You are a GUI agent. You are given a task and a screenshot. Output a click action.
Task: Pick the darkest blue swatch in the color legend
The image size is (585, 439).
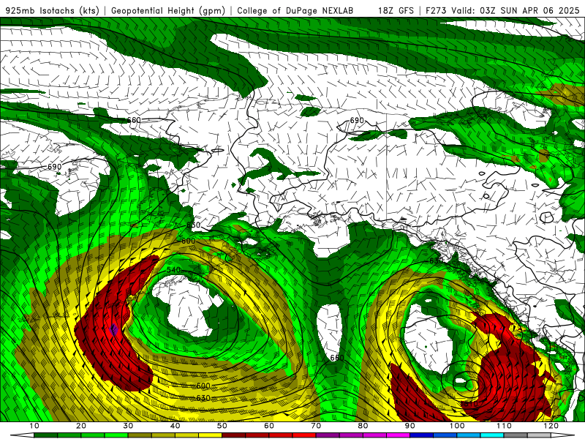(422, 435)
